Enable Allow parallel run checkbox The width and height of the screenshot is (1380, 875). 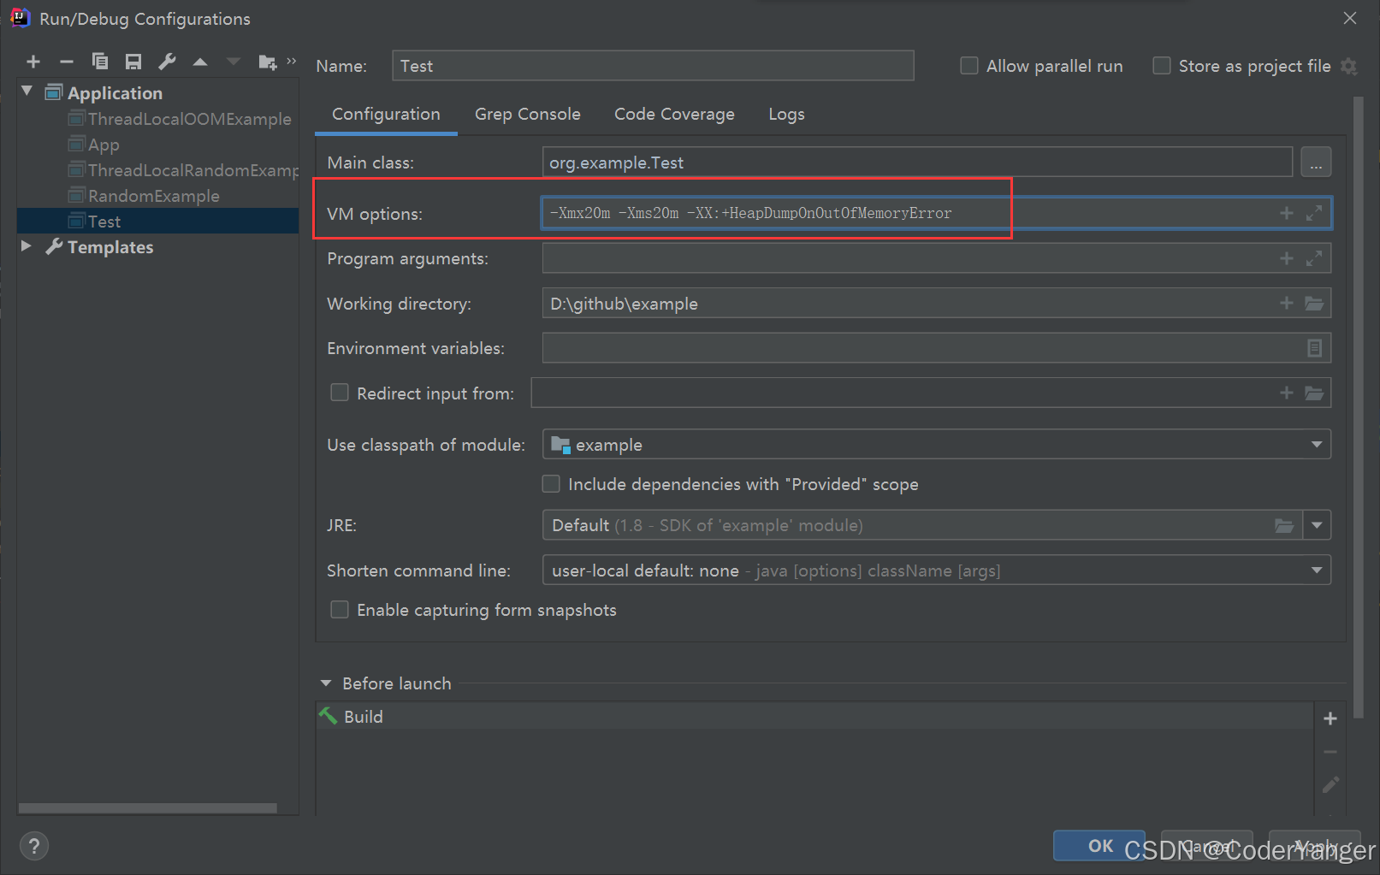969,66
